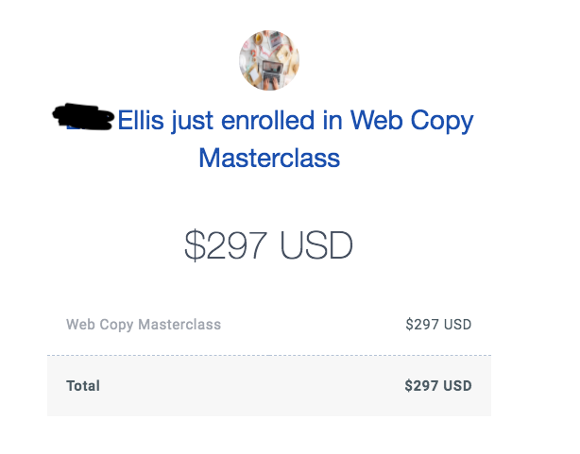580x454 pixels.
Task: Click 'USD' in the large centered amount
Action: 316,245
